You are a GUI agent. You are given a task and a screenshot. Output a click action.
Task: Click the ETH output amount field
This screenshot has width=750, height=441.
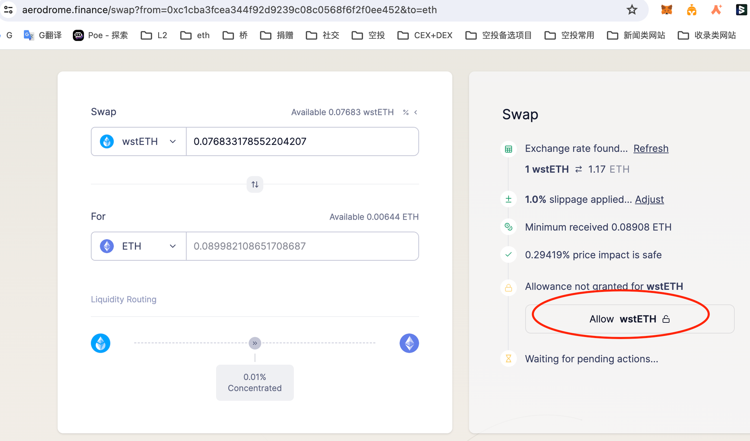(302, 246)
